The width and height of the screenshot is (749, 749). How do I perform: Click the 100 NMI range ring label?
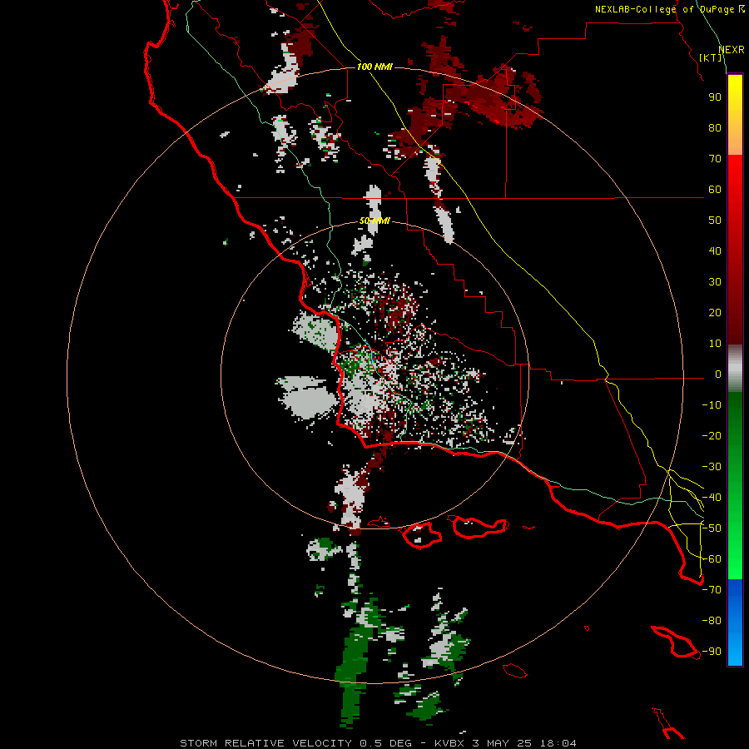click(374, 67)
